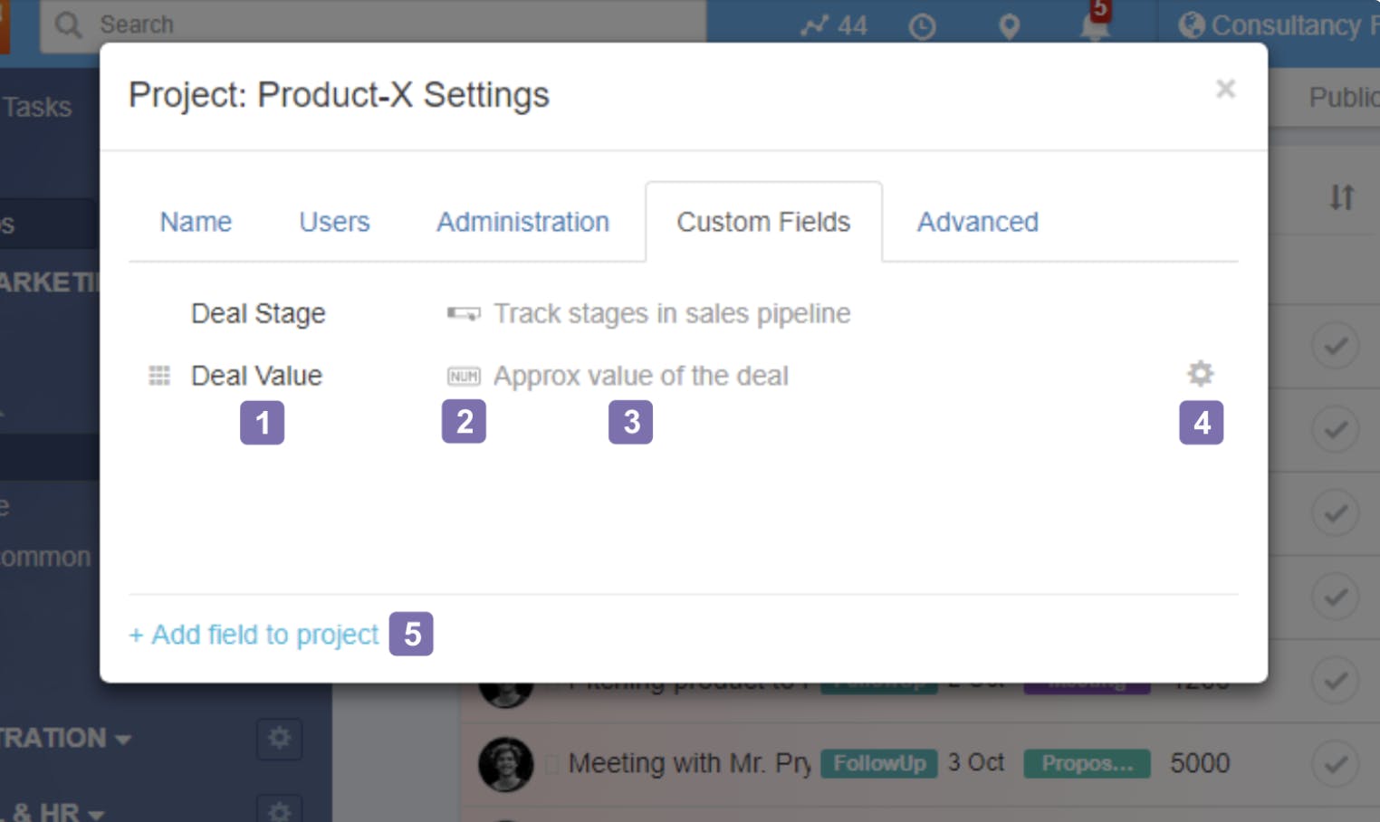1380x822 pixels.
Task: Select the Users tab in project settings
Action: (333, 222)
